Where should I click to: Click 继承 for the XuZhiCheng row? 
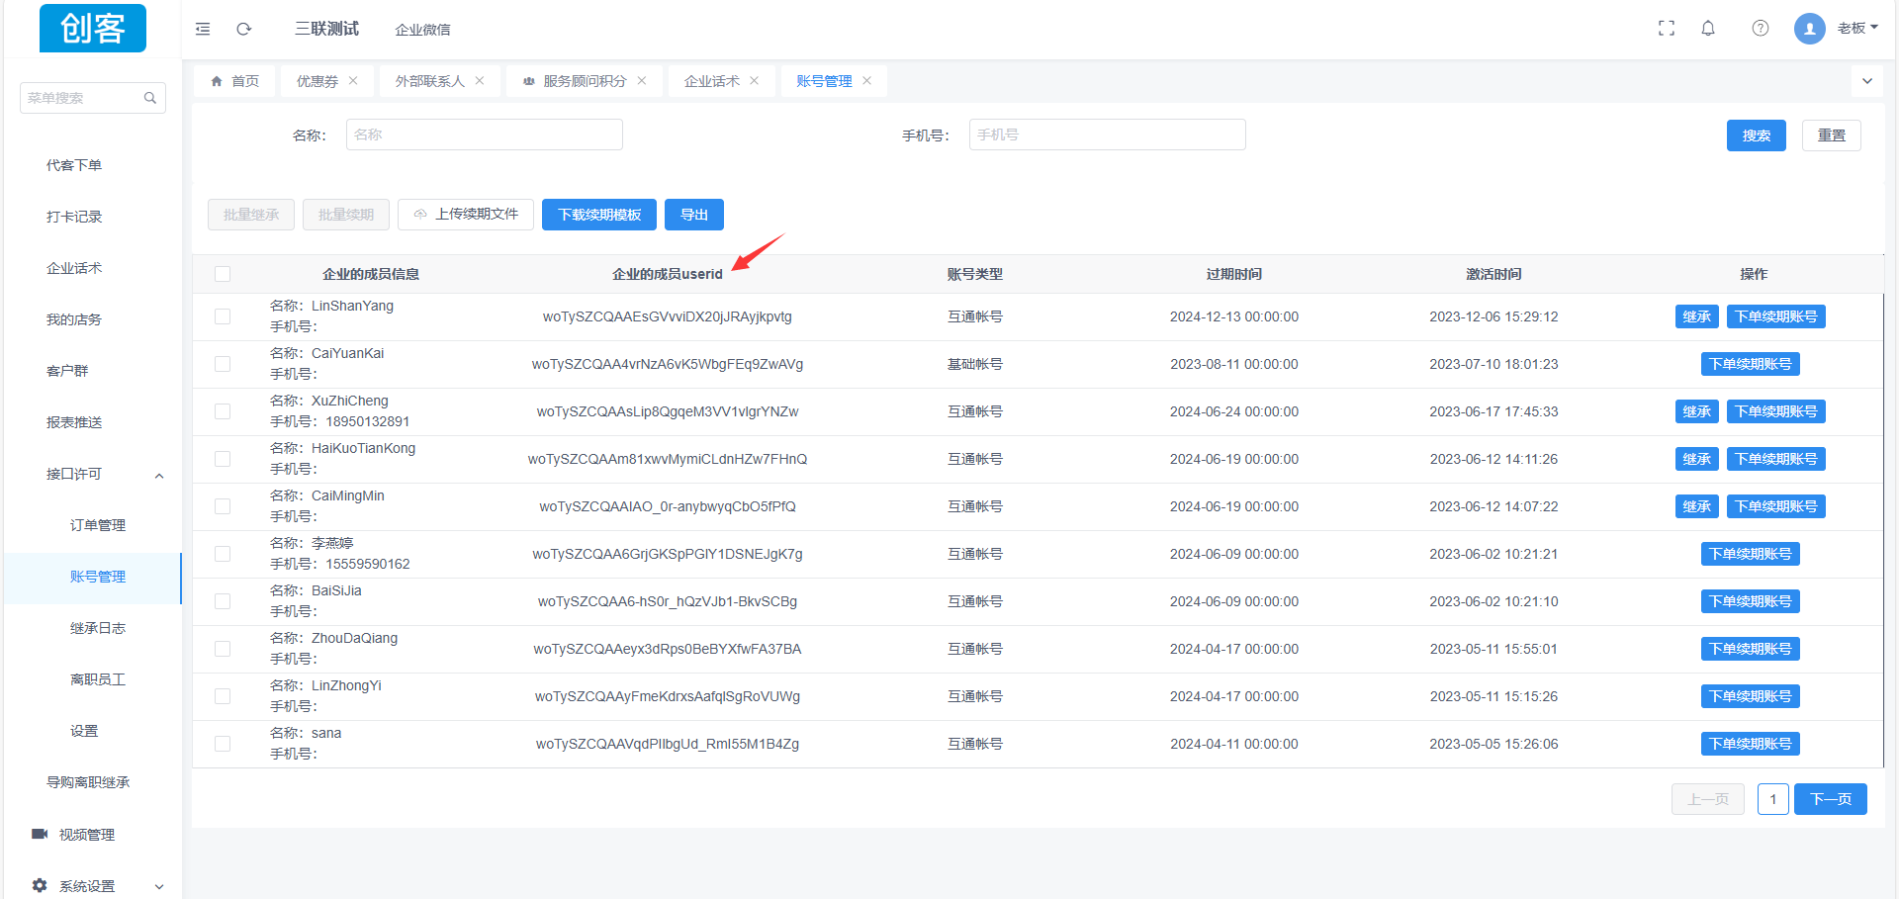click(x=1697, y=411)
